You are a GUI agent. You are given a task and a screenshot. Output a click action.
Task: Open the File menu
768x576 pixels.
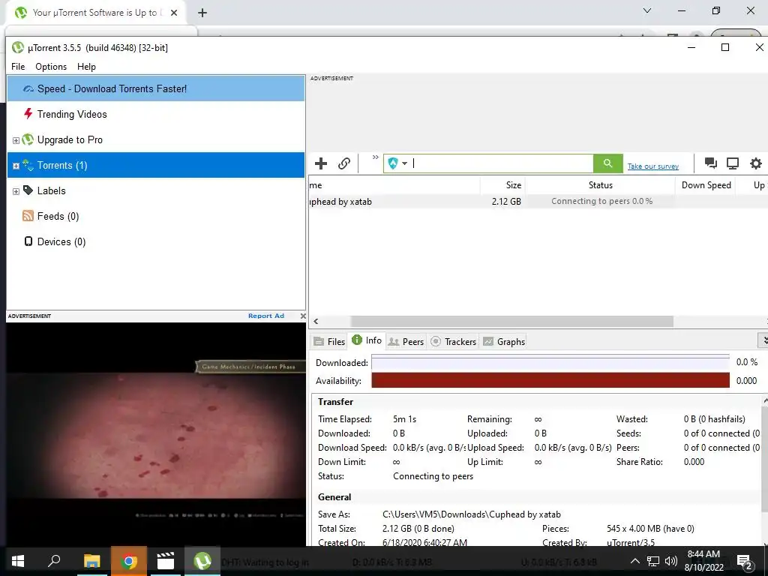18,67
